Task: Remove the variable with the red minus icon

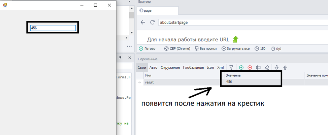Action: (250, 67)
